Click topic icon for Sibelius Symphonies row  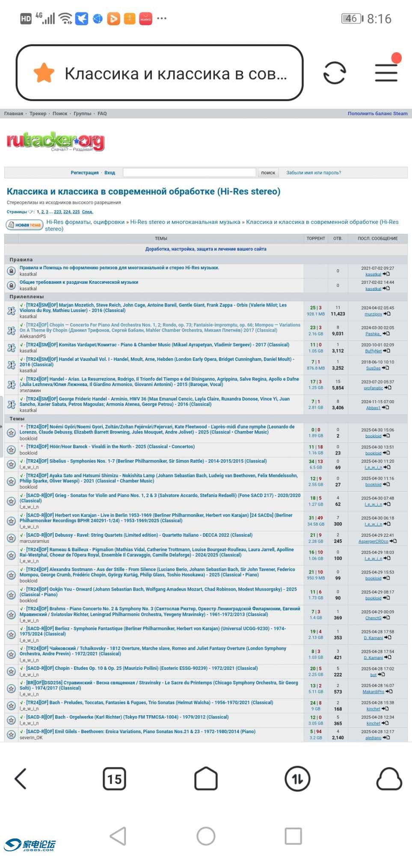click(x=12, y=464)
